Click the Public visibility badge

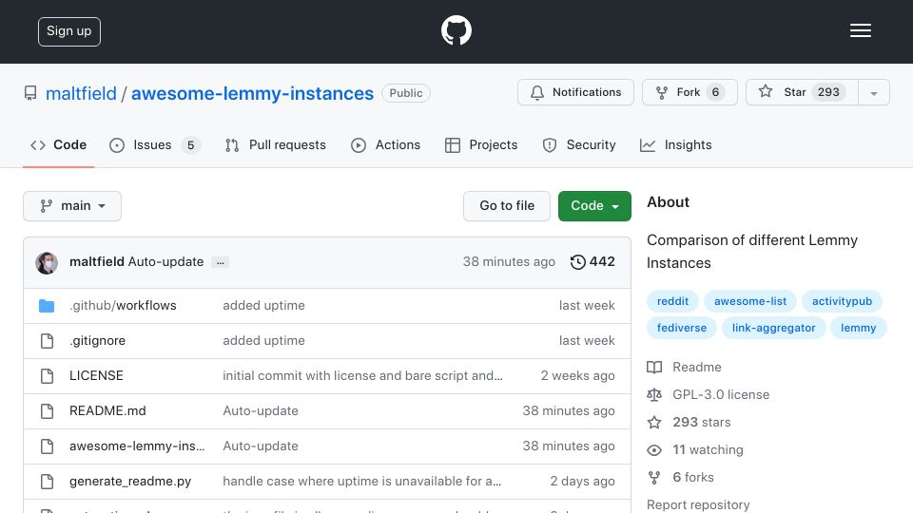pos(406,93)
